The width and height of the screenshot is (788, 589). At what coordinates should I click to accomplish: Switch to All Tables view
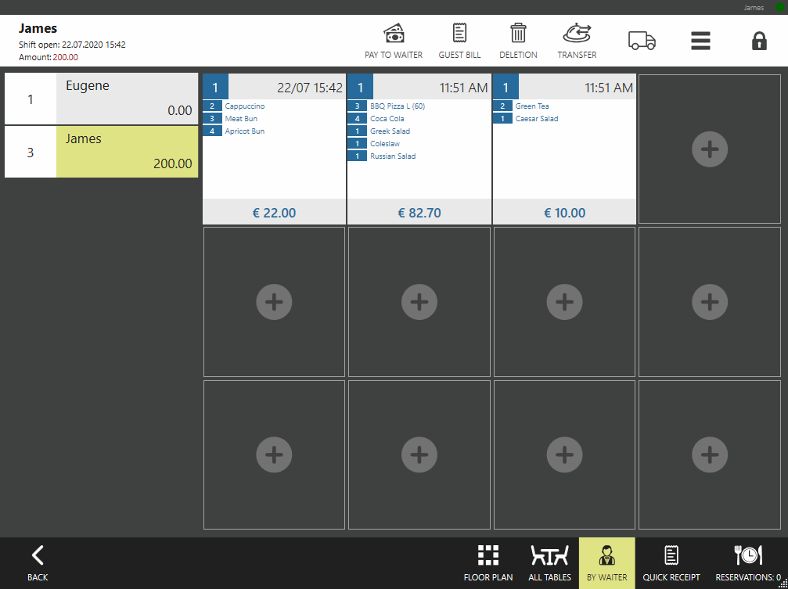point(550,563)
